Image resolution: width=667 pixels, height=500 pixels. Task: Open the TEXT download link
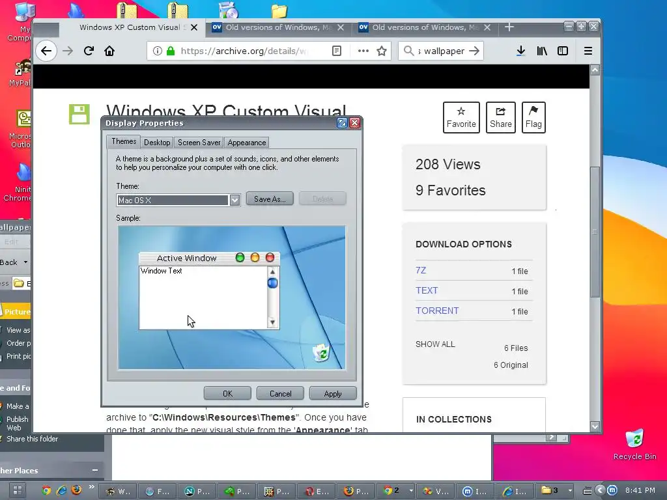(x=427, y=290)
